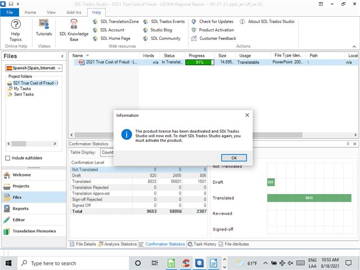This screenshot has height=270, width=360.
Task: Click the save icon in title bar
Action: tap(11, 4)
